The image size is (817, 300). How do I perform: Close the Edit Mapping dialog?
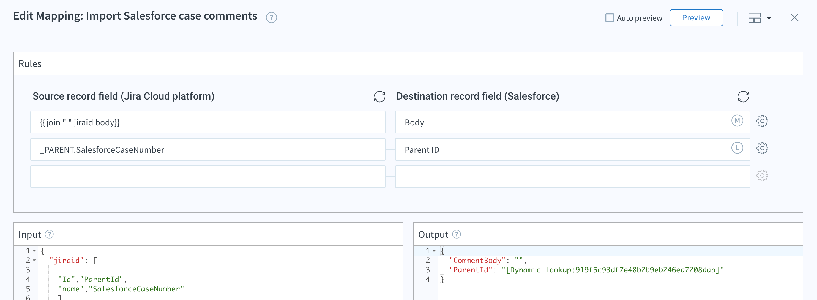[794, 17]
